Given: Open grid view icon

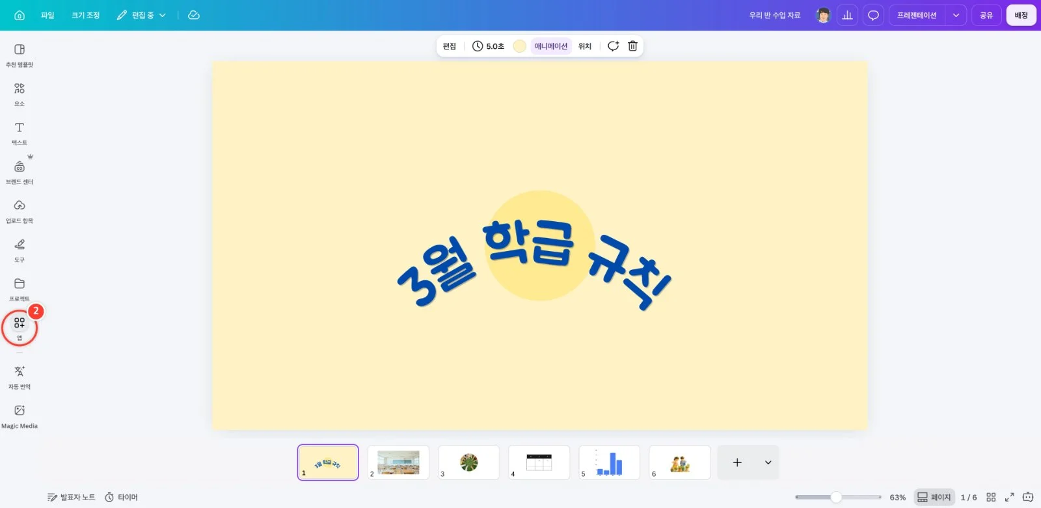Looking at the screenshot, I should click(991, 497).
